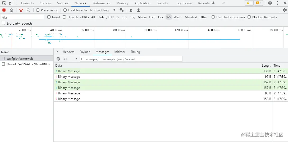Open the Performance tab
This screenshot has width=288, height=142.
point(102,3)
